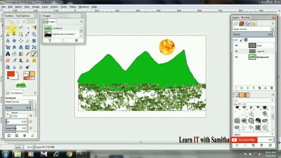Open the Windows menu

[x=84, y=7]
